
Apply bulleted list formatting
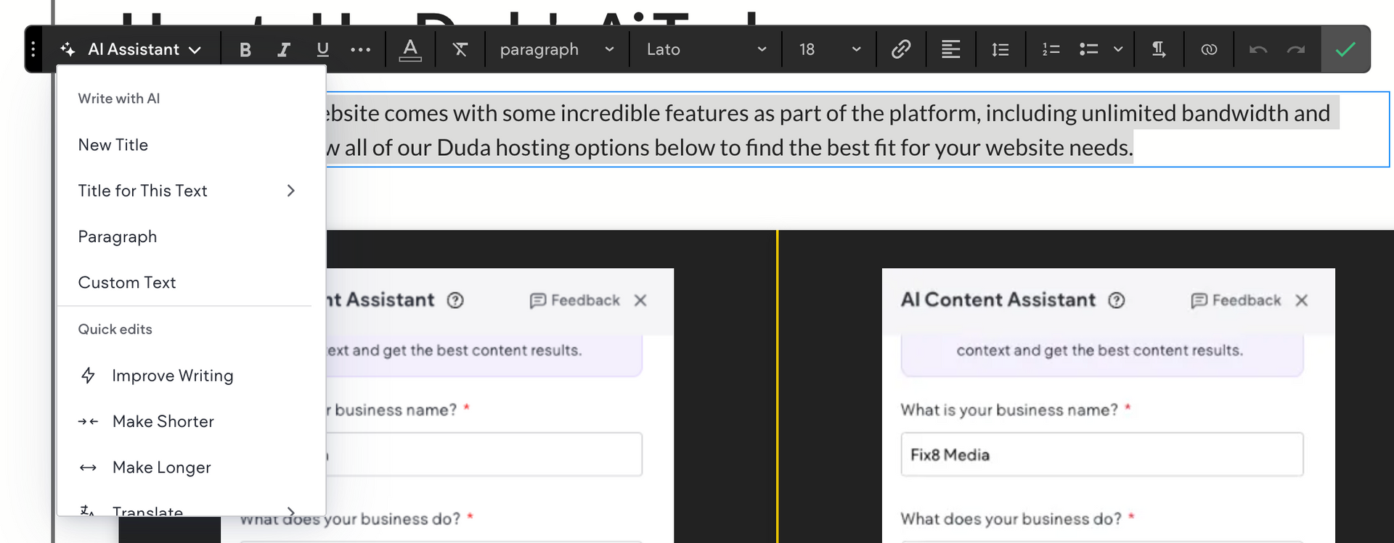pyautogui.click(x=1088, y=49)
